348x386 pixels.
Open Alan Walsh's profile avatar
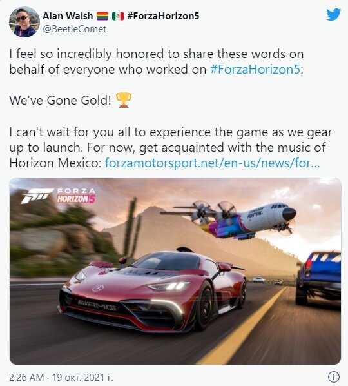click(24, 22)
